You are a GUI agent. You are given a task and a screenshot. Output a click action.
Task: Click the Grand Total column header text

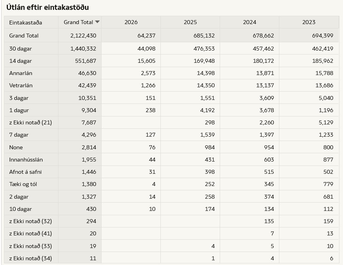coord(78,22)
